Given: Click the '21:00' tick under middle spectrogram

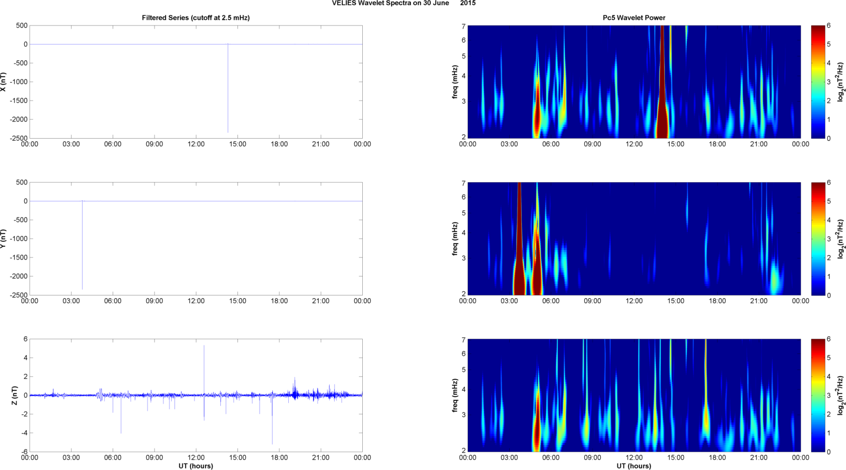Looking at the screenshot, I should 759,301.
